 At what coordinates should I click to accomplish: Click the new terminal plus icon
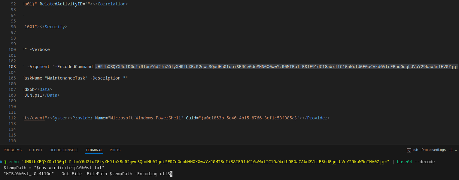[x=451, y=150]
